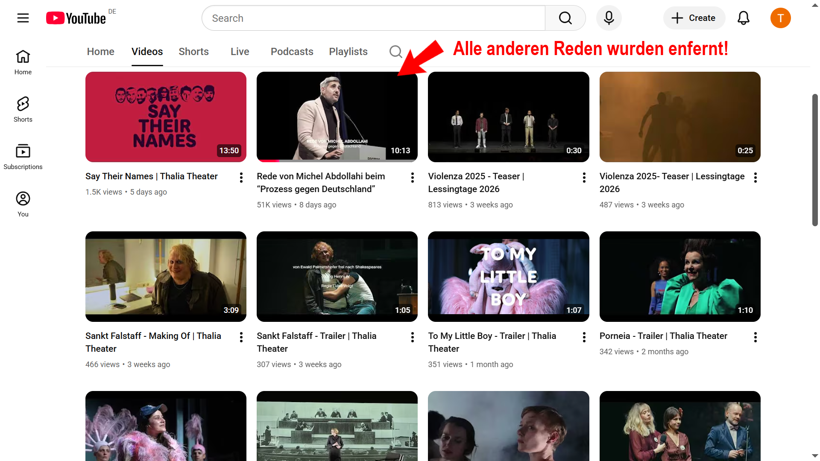Viewport: 820px width, 461px height.
Task: Switch to the Playlists tab
Action: click(x=348, y=52)
